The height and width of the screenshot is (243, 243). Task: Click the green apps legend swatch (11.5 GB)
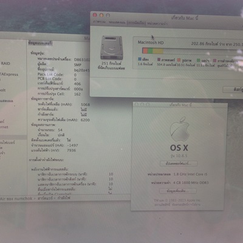click(199, 60)
